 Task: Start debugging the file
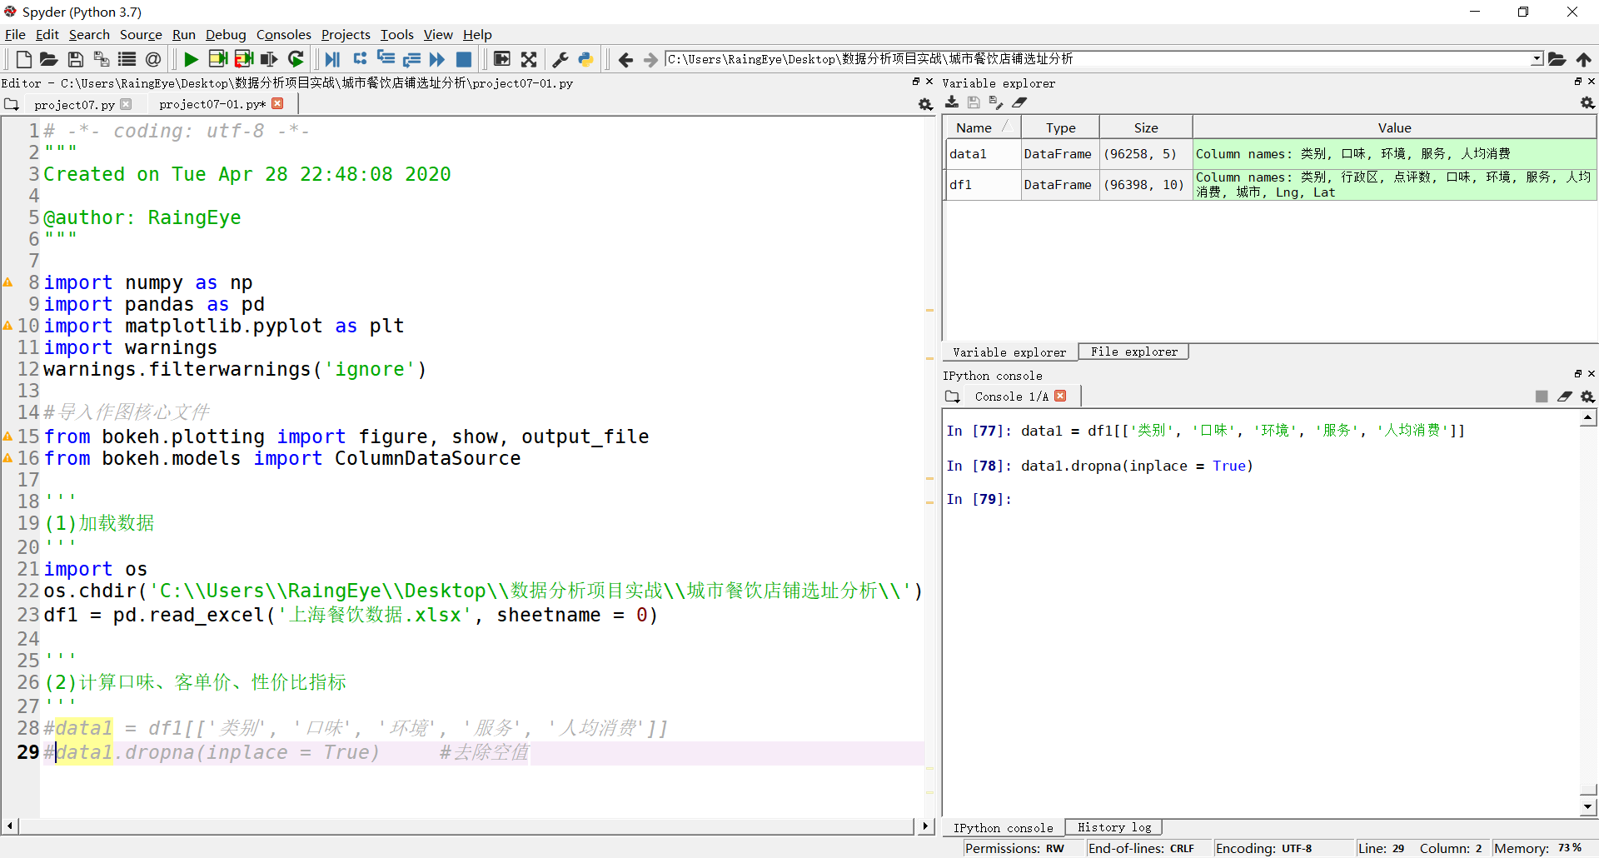333,59
